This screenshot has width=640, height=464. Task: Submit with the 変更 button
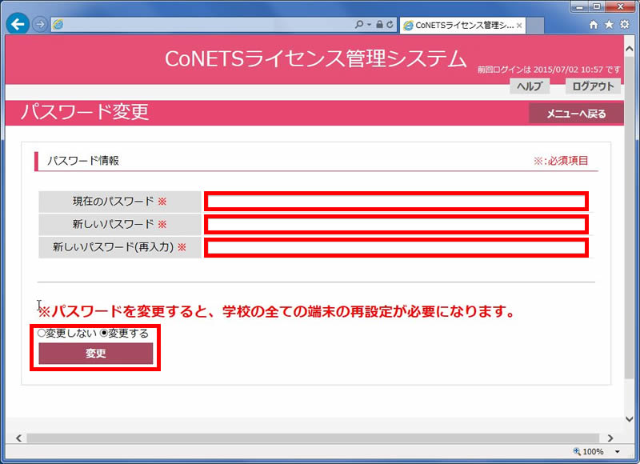(x=96, y=353)
